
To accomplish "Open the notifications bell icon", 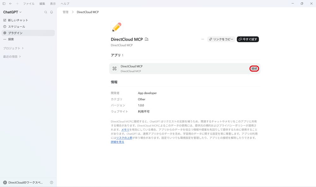I will click(x=52, y=12).
